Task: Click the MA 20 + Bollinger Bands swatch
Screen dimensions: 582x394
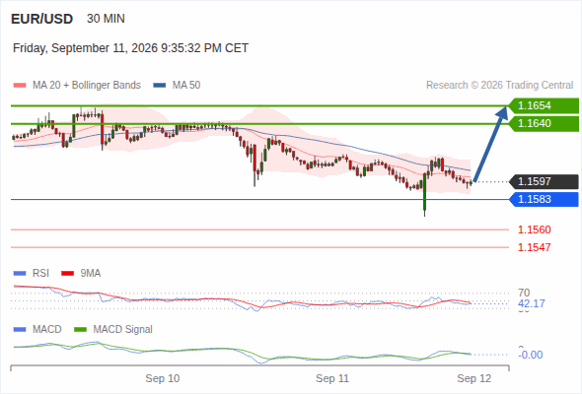Action: [20, 86]
